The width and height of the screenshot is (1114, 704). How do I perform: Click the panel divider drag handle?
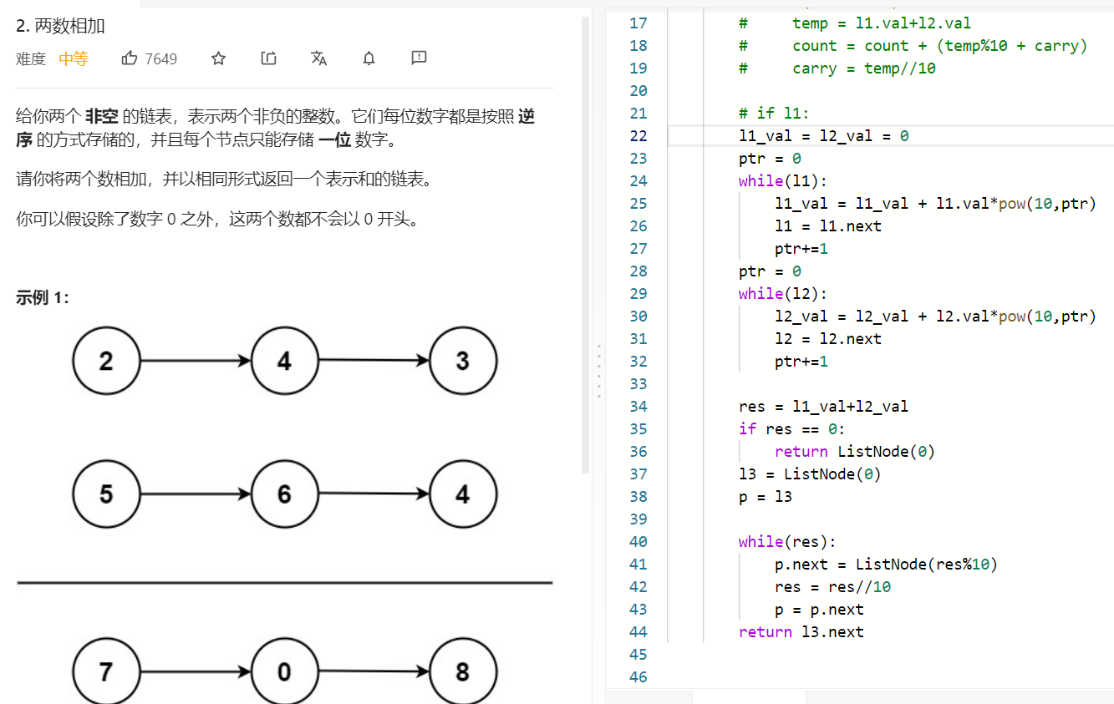click(598, 370)
